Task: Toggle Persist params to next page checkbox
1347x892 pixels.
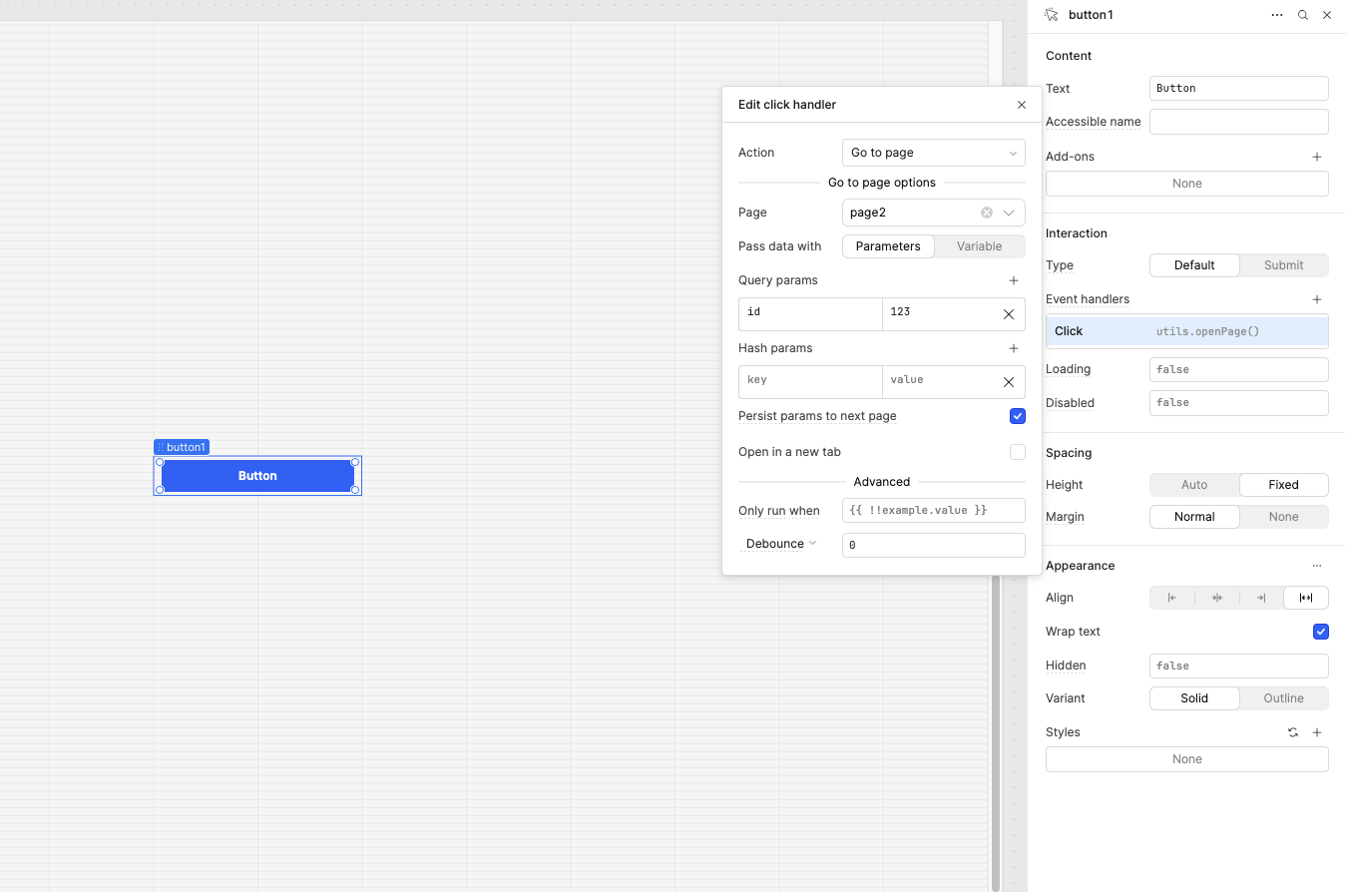Action: [x=1018, y=416]
